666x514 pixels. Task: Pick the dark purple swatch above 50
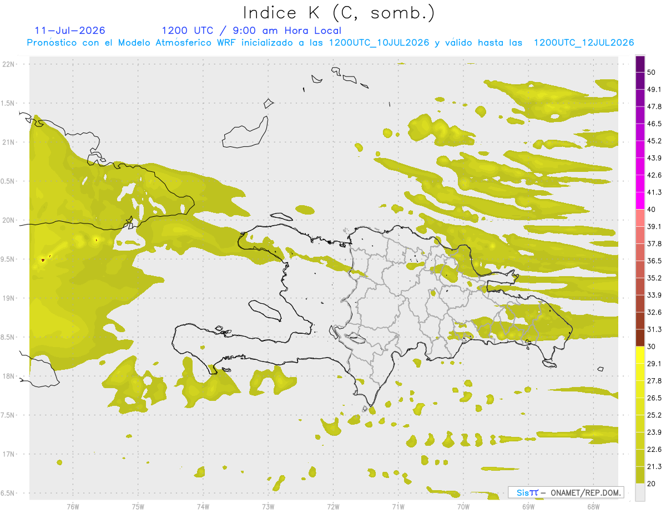(x=640, y=64)
